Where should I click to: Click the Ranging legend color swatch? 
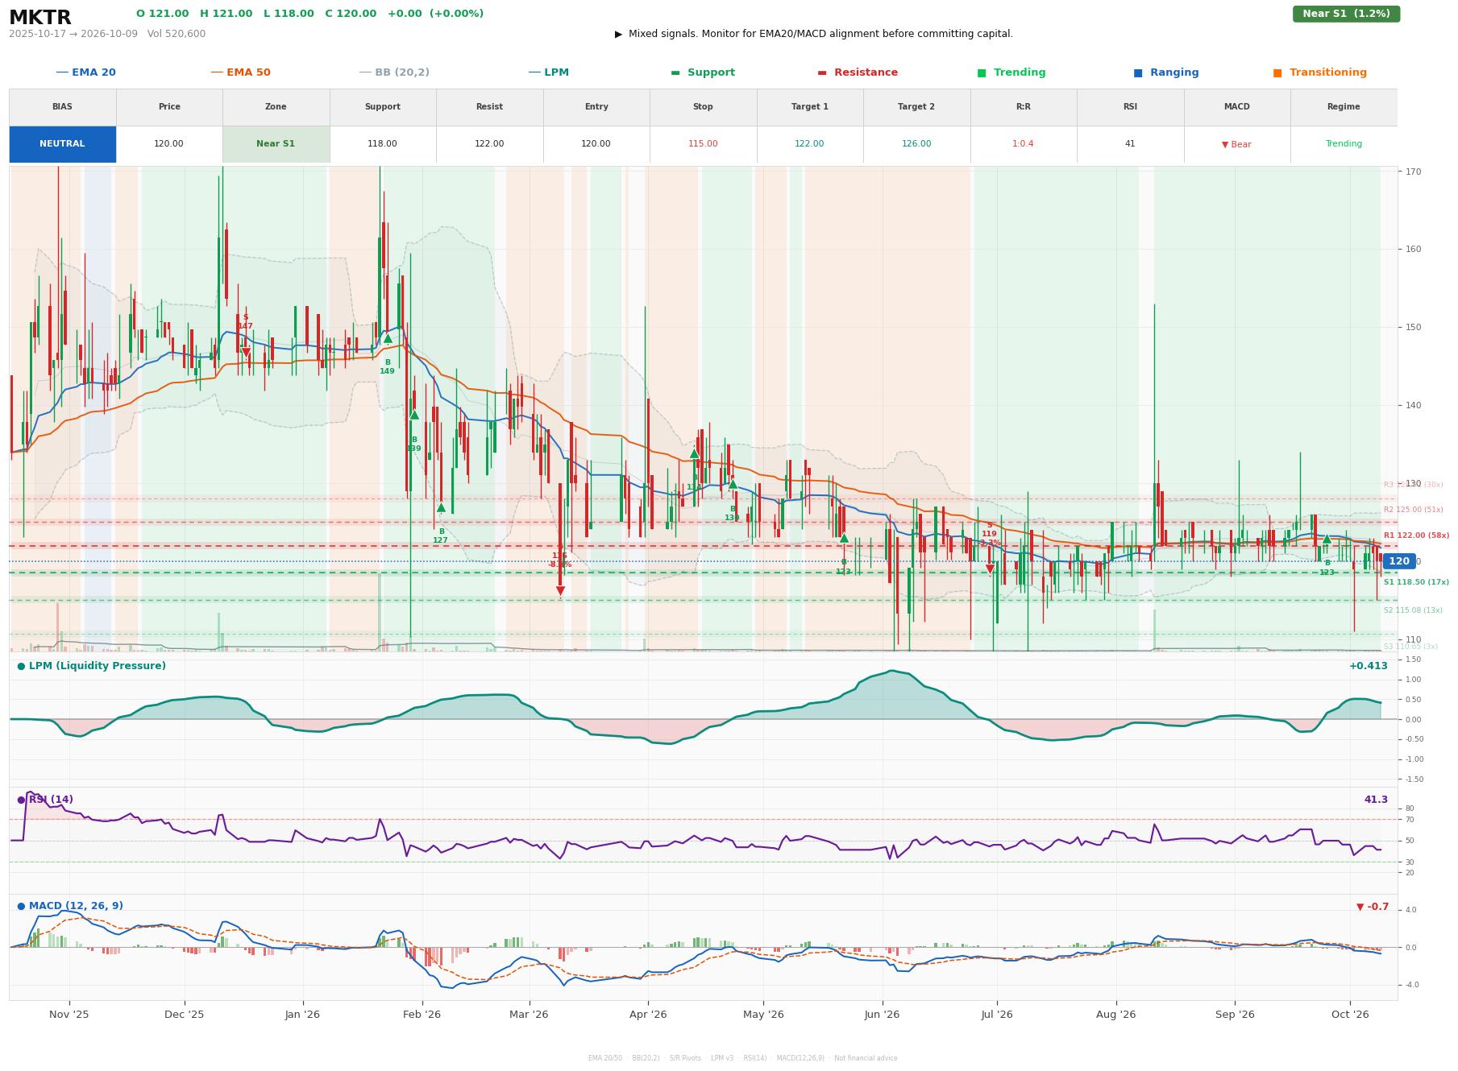pos(1138,72)
